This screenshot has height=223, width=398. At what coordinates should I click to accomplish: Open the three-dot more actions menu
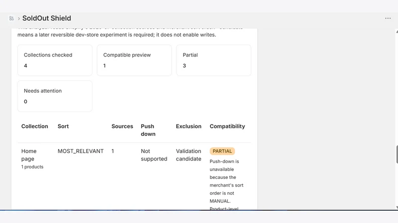[388, 18]
